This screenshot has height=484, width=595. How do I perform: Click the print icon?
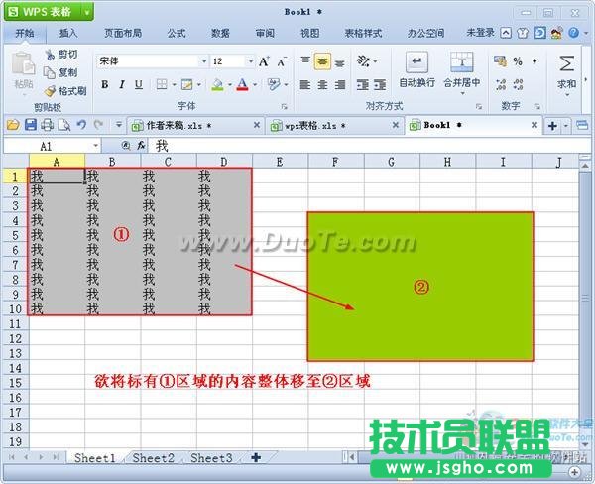point(48,125)
